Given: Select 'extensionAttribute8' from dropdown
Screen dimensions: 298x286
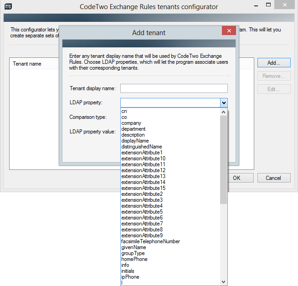Looking at the screenshot, I should pos(170,230).
